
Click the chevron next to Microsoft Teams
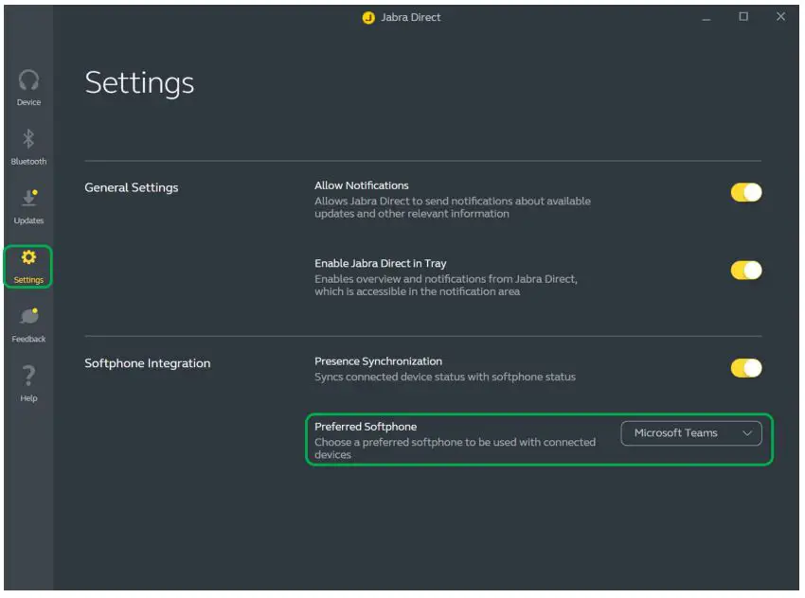pyautogui.click(x=749, y=432)
